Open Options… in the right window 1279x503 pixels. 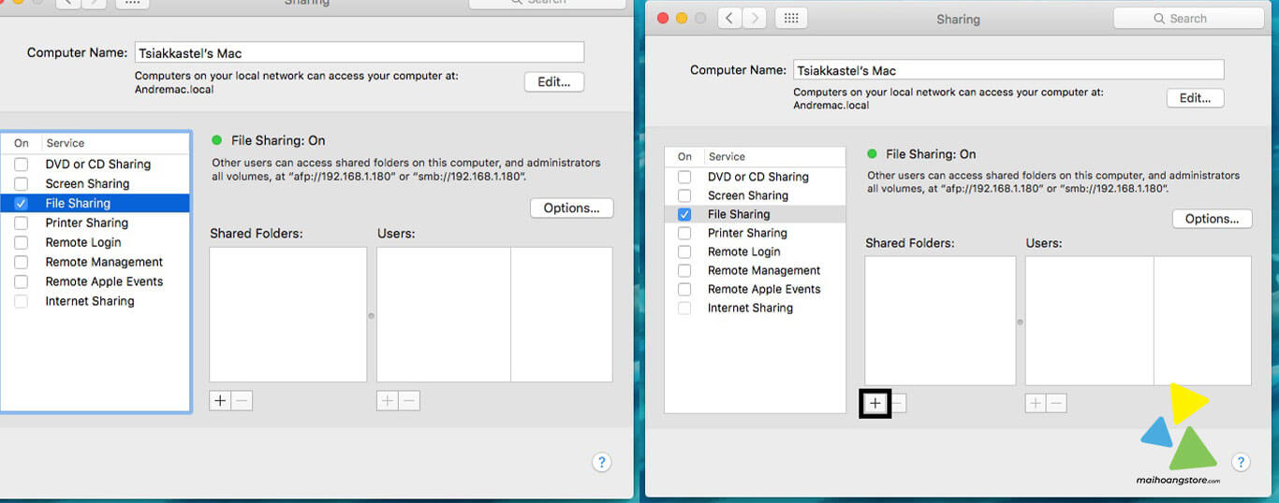click(x=1212, y=219)
